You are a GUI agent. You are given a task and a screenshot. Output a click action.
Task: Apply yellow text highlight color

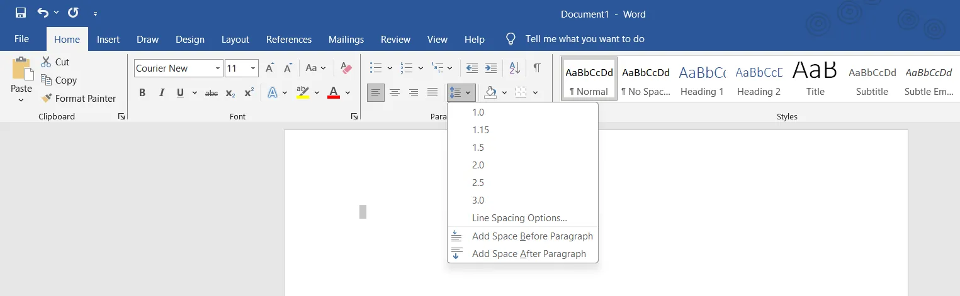(303, 92)
